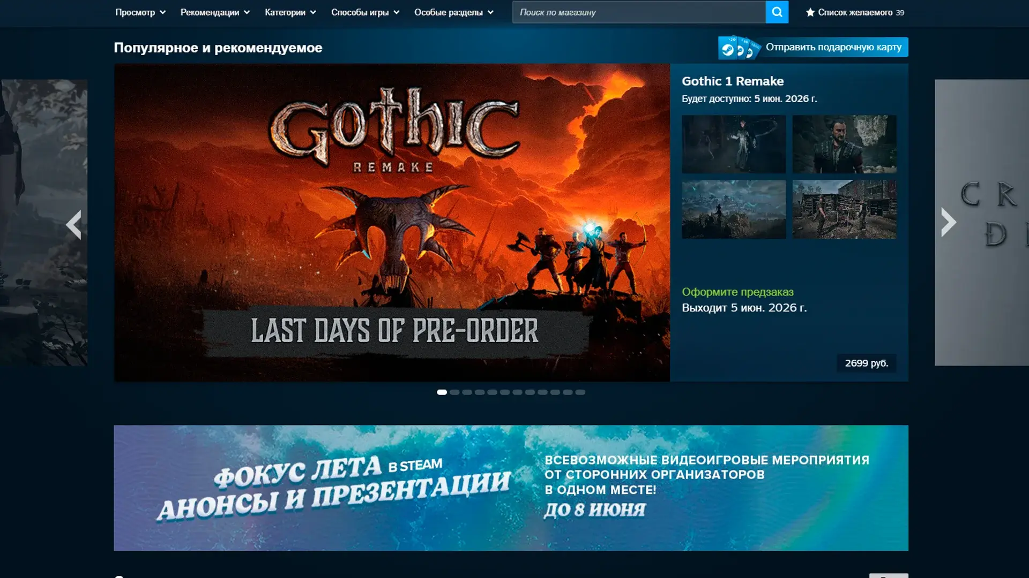Click the next game preview on right
Viewport: 1029px width, 578px height.
(982, 223)
